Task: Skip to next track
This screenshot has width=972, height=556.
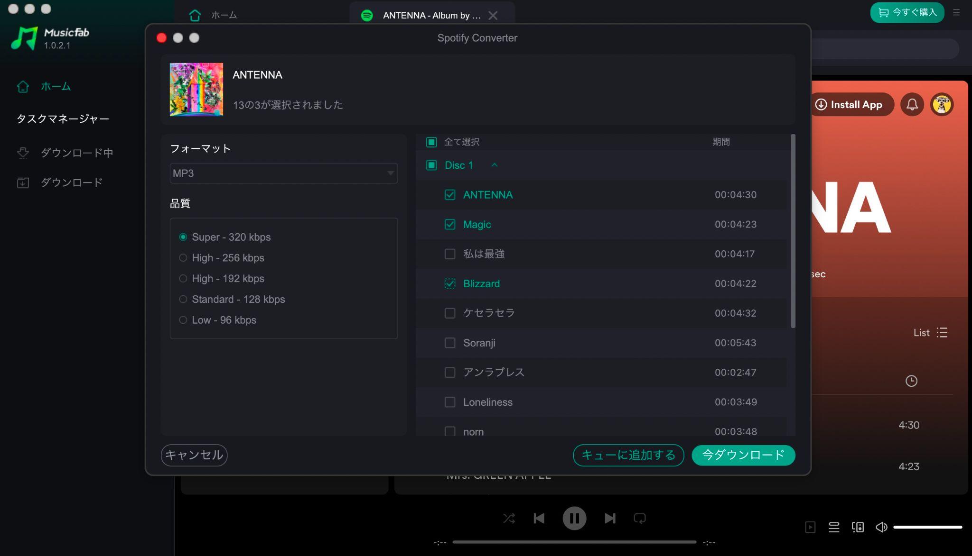Action: (610, 518)
